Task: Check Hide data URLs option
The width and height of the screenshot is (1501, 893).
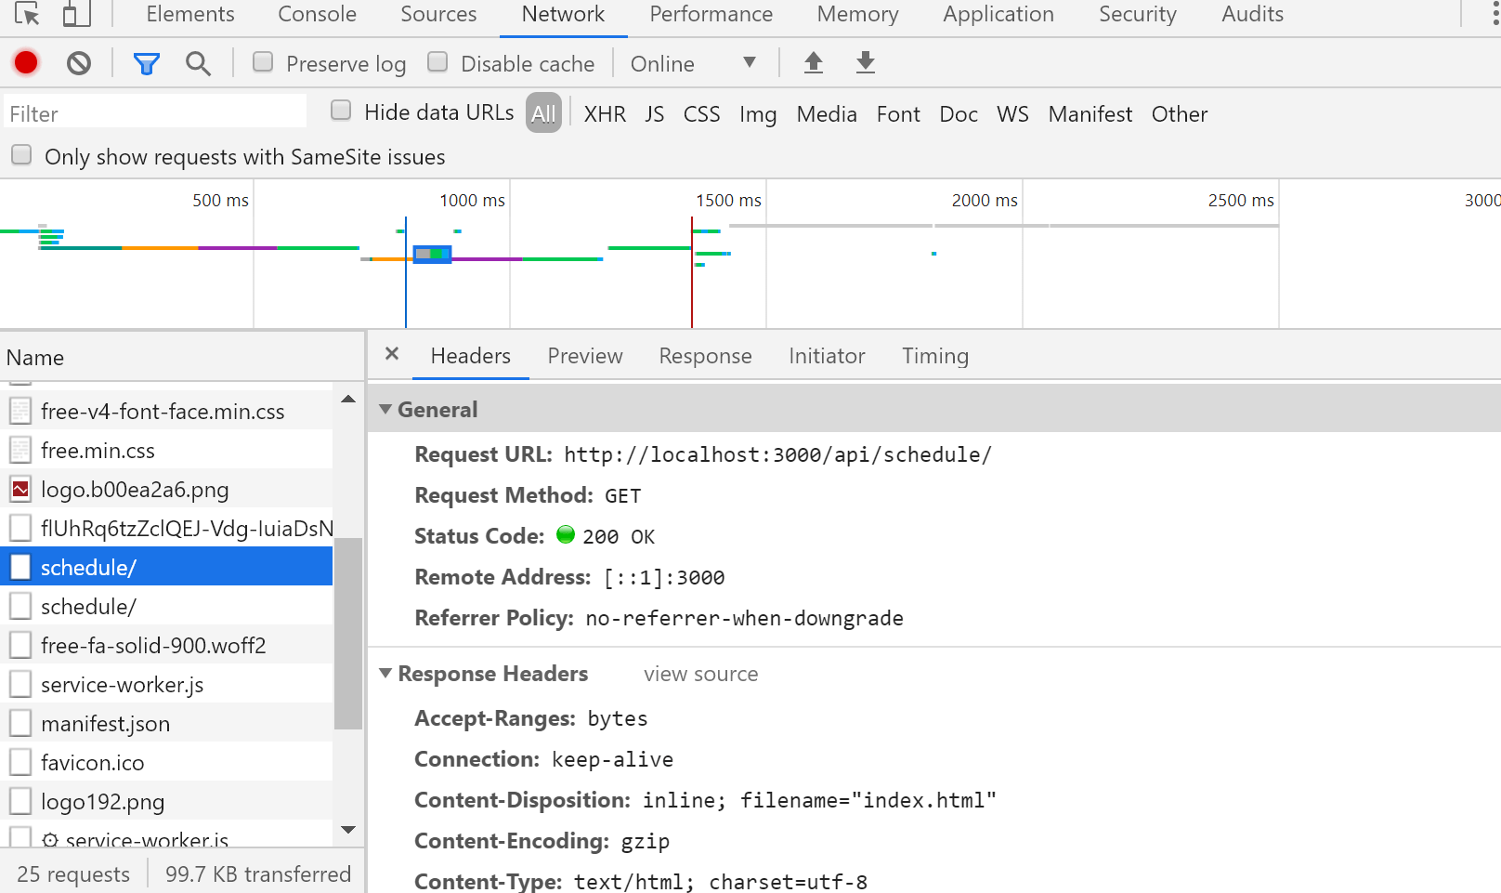Action: pos(341,111)
